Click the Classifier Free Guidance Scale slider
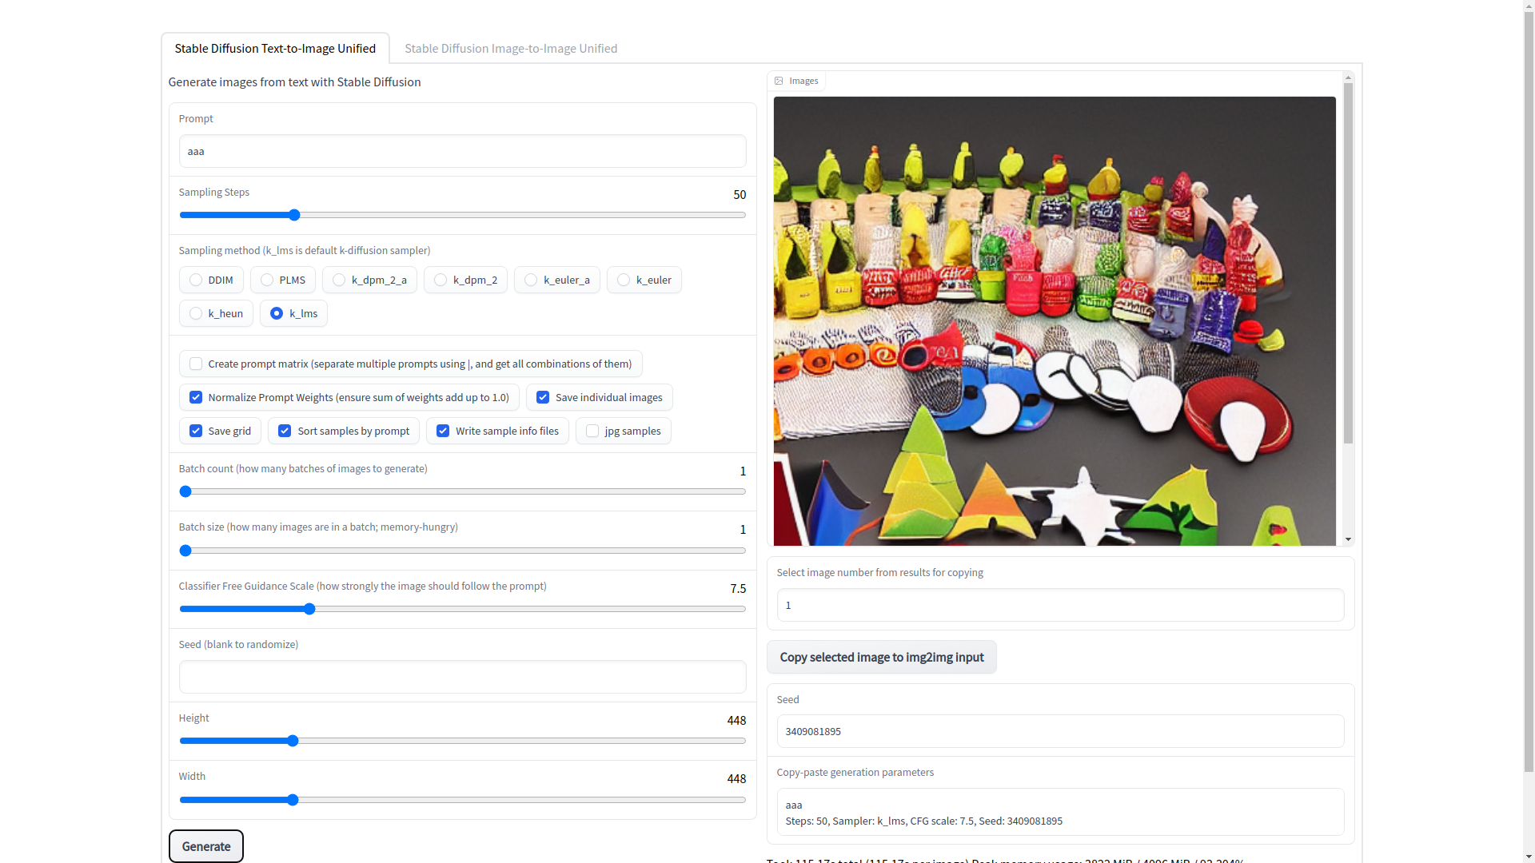The width and height of the screenshot is (1535, 863). (x=309, y=609)
